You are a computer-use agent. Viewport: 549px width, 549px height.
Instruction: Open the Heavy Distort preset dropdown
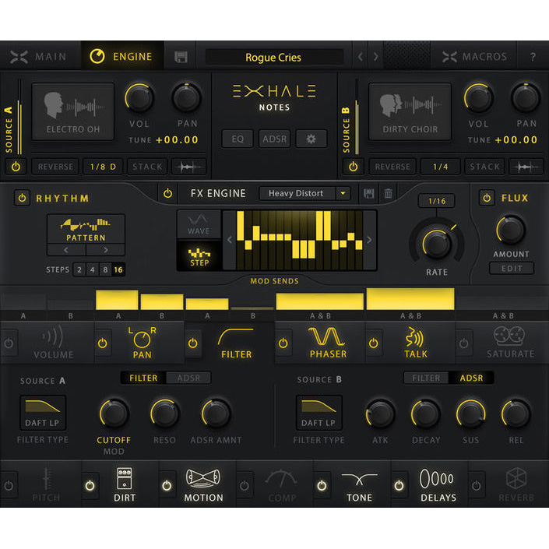(304, 193)
